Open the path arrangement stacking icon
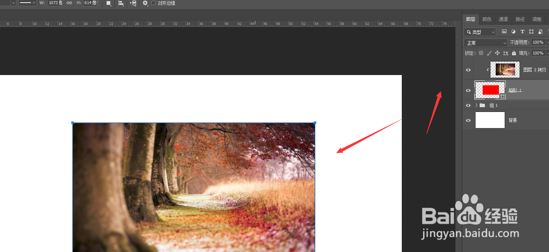The width and height of the screenshot is (549, 252). pyautogui.click(x=133, y=3)
